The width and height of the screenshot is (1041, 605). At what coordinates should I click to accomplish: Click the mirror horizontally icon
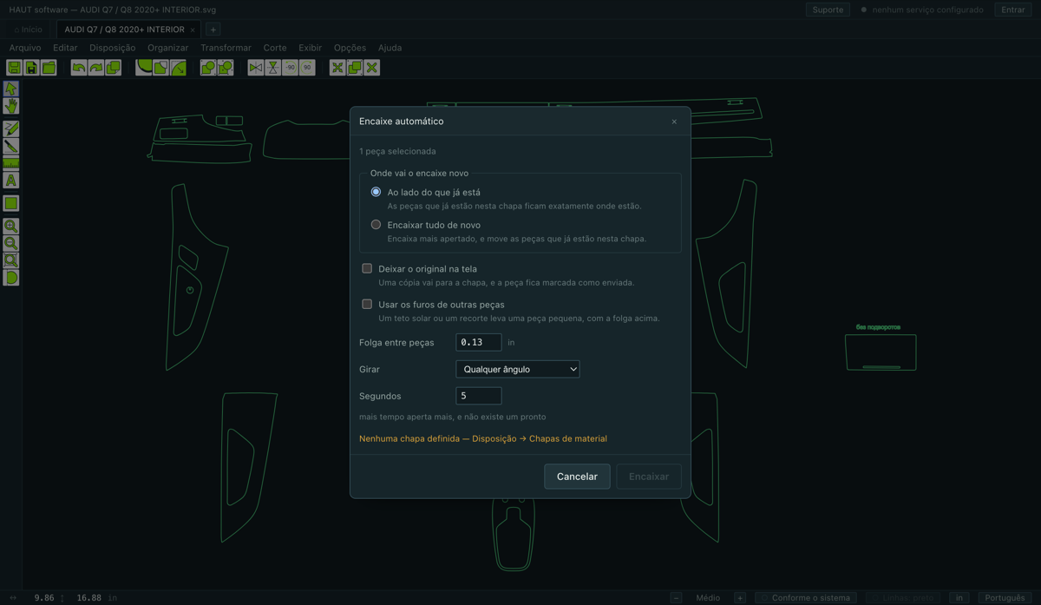[x=256, y=68]
